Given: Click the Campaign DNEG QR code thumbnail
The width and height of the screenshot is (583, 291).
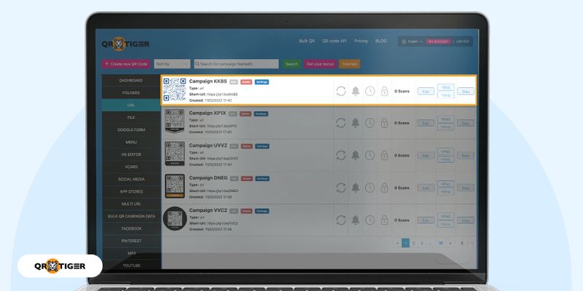Looking at the screenshot, I should click(175, 186).
